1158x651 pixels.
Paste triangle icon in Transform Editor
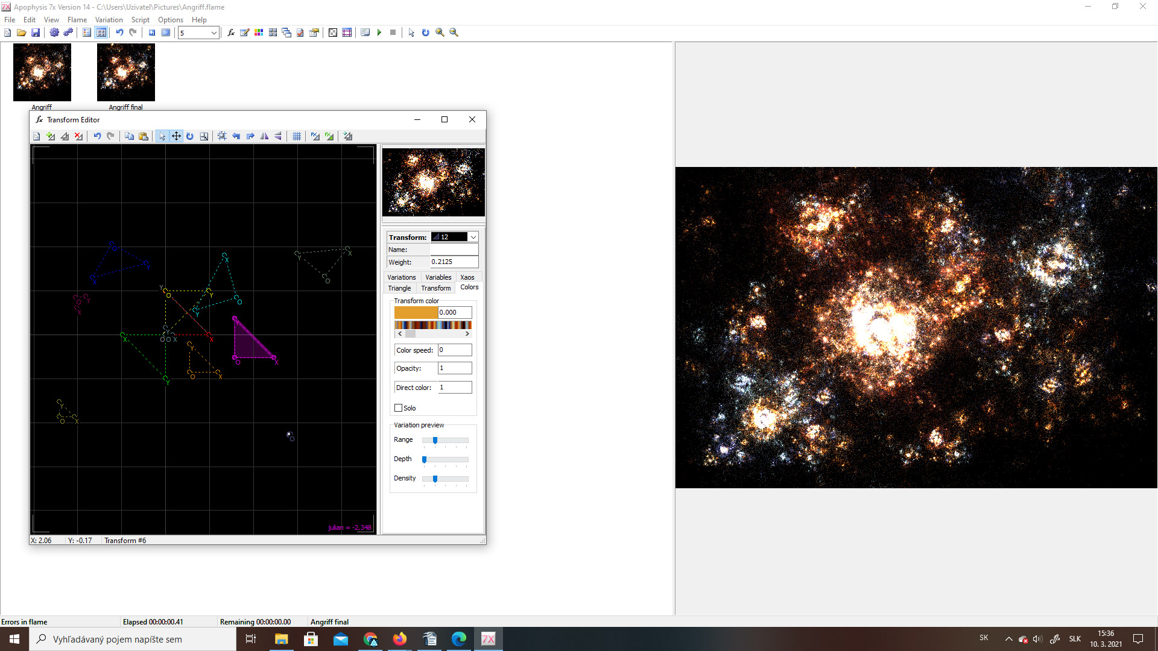144,136
